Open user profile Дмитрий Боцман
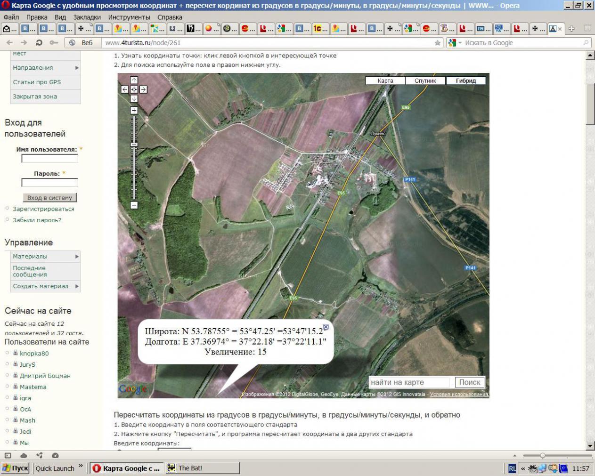This screenshot has width=595, height=476. coord(45,376)
